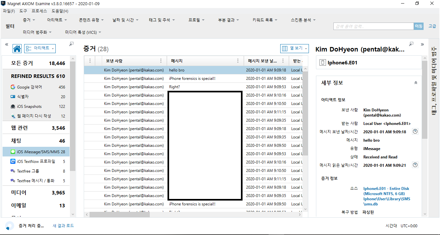The width and height of the screenshot is (440, 235).
Task: Open the 미디어 특성 (VICS) filter dropdown
Action: pos(83,32)
